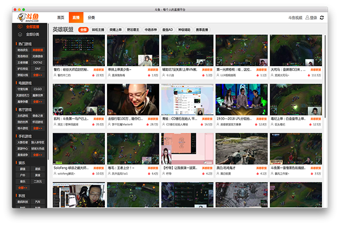Expand 全部>> under 电脑游戏
340x226 pixels.
(38, 102)
